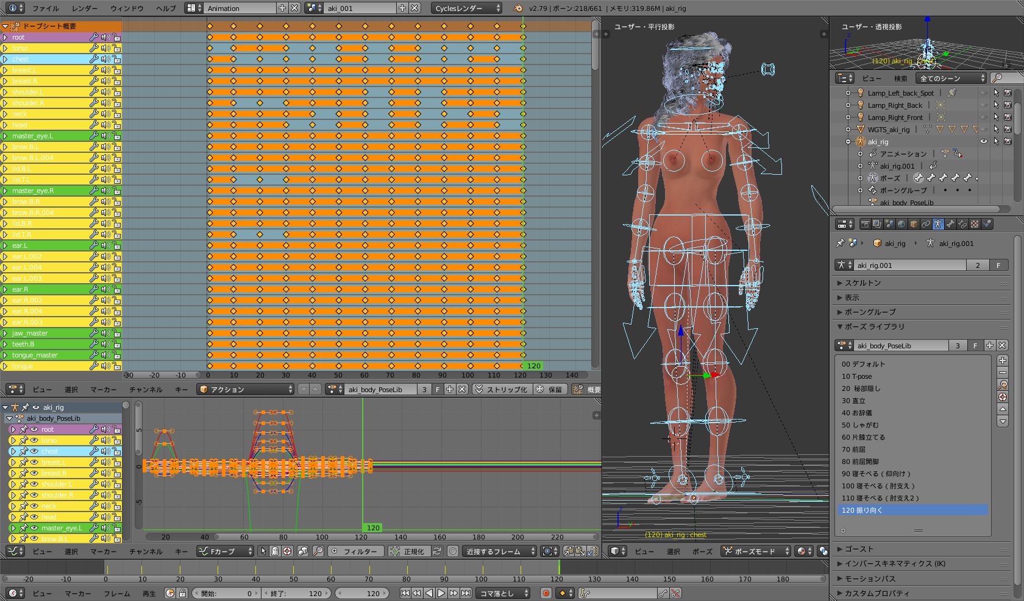Click the record auto-keyframe button
Screen dimensions: 1024x601
[x=546, y=593]
